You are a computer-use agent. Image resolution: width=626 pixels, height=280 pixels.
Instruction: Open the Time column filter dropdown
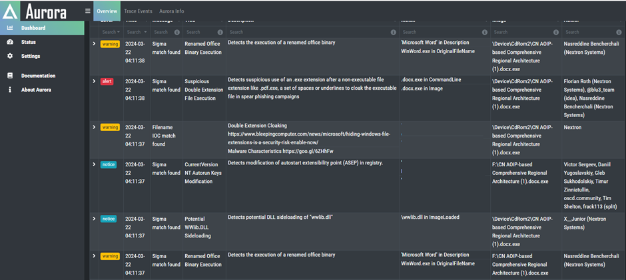click(x=137, y=32)
